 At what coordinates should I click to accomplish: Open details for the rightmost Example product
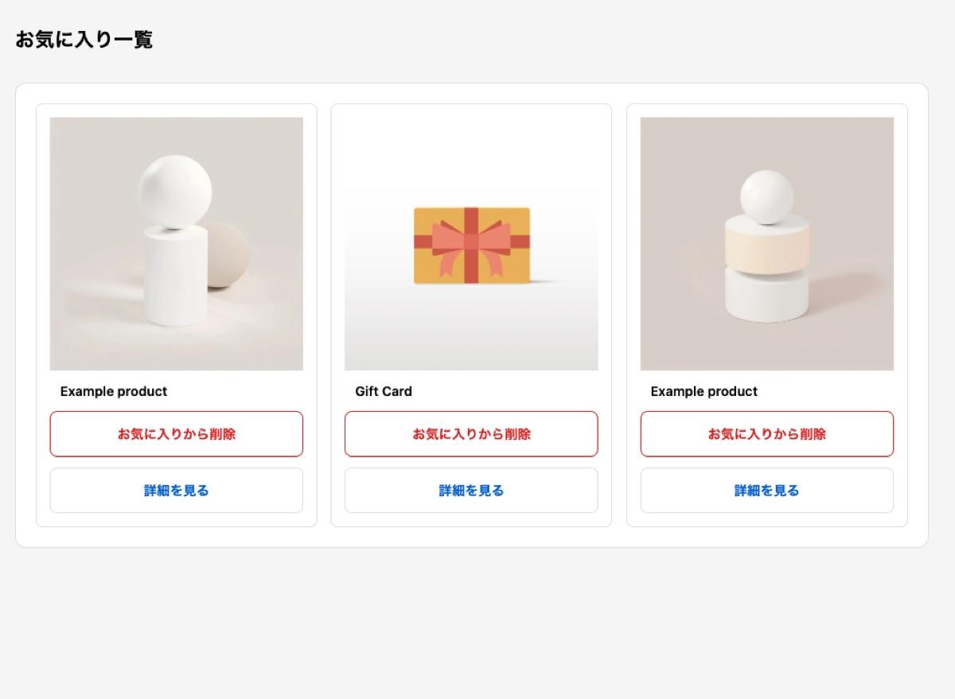766,490
